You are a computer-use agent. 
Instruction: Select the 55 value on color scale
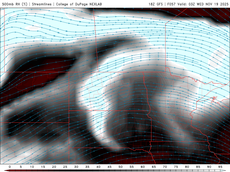(132, 167)
